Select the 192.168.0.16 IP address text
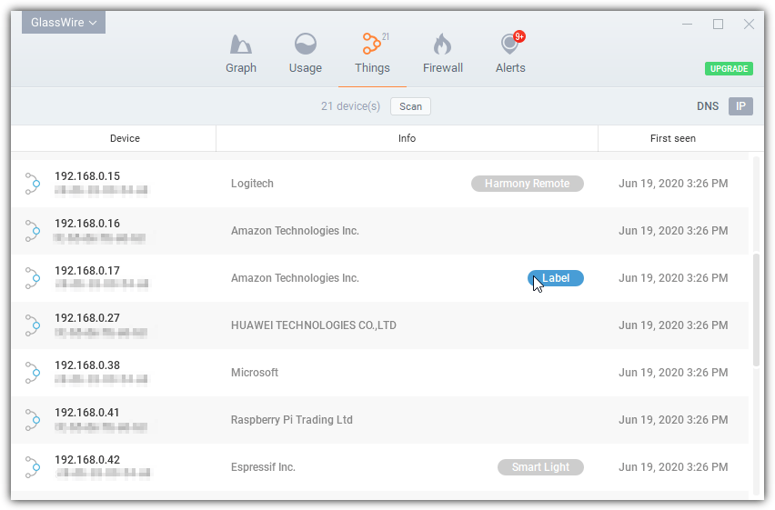Screen dimensions: 775x510 click(87, 224)
